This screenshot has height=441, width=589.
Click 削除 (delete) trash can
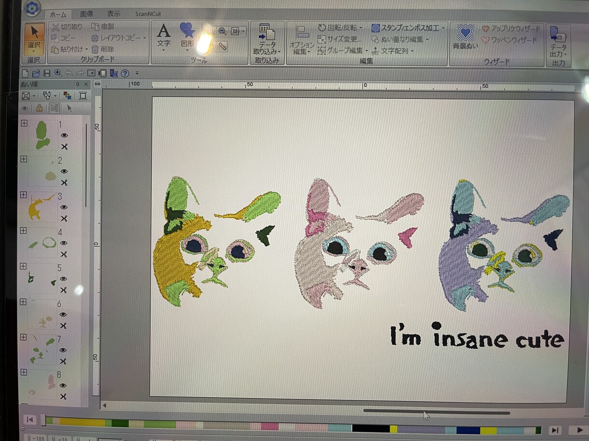tap(102, 49)
